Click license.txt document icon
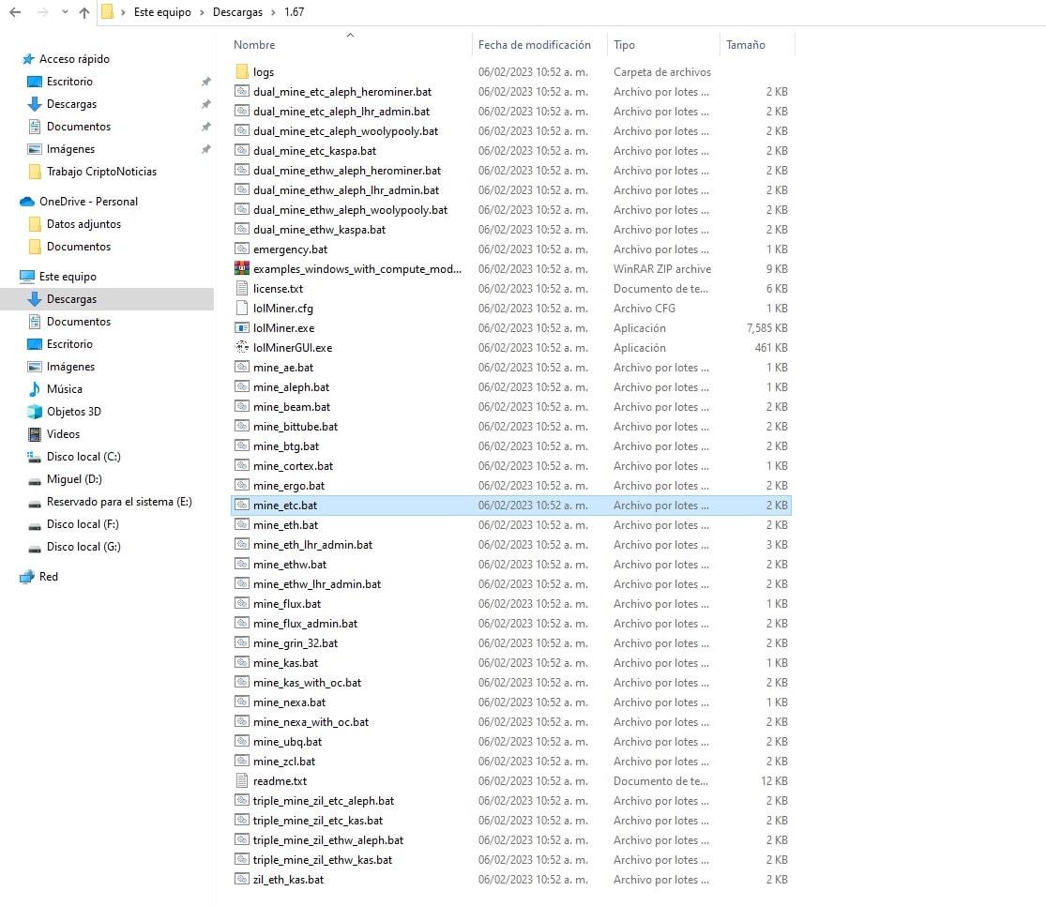This screenshot has width=1046, height=906. pyautogui.click(x=242, y=288)
